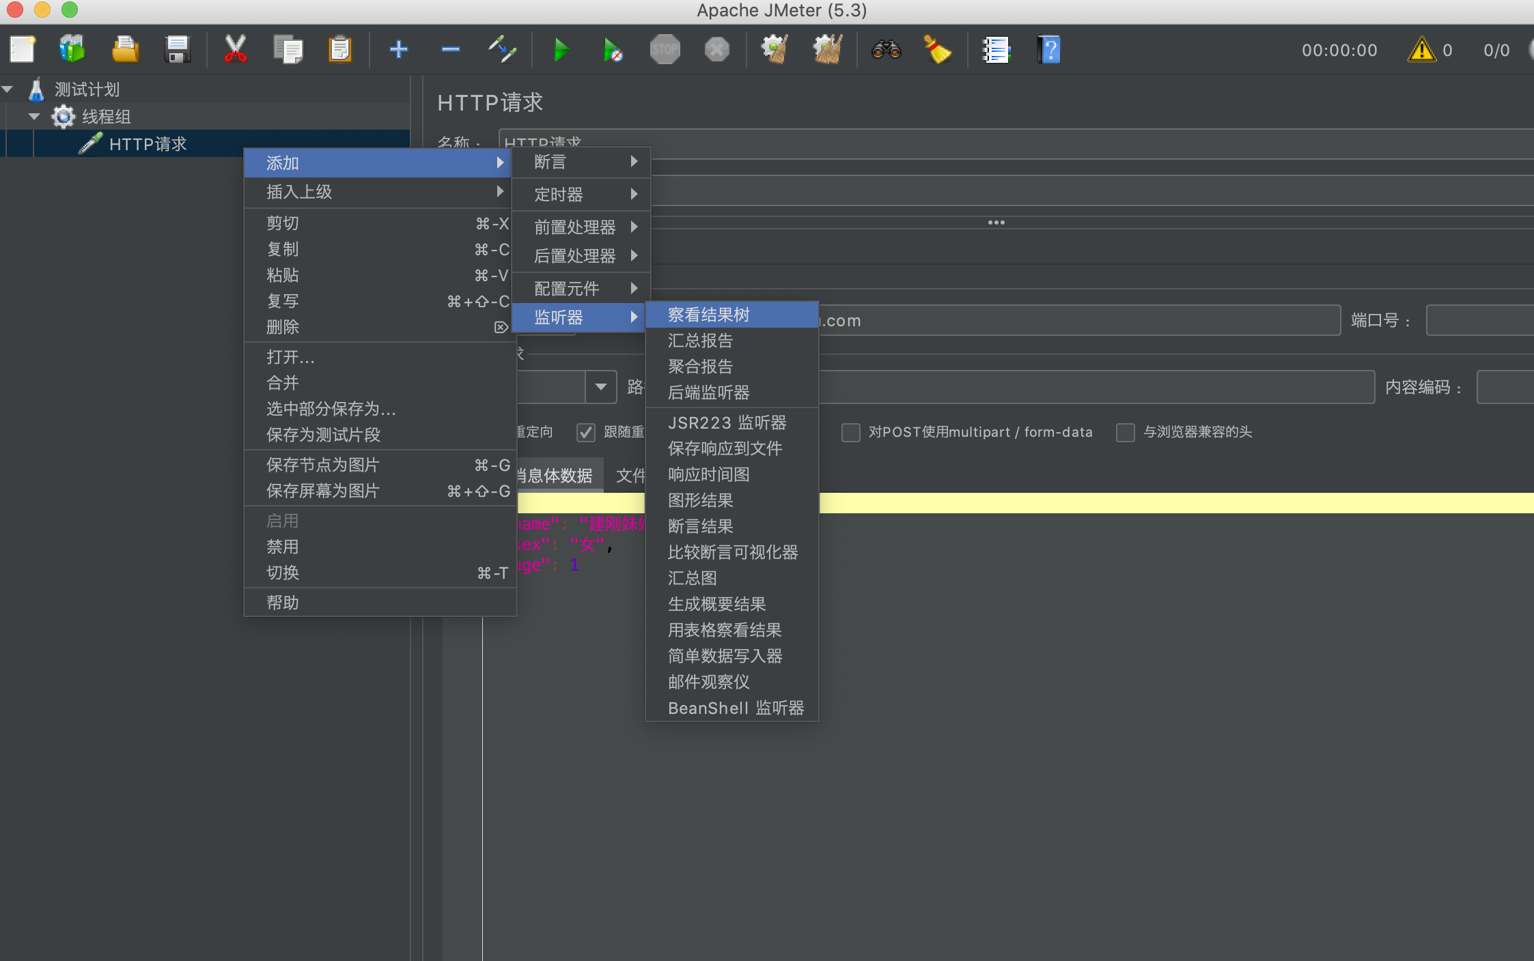1534x961 pixels.
Task: Click the Paste clipboard icon
Action: click(339, 49)
